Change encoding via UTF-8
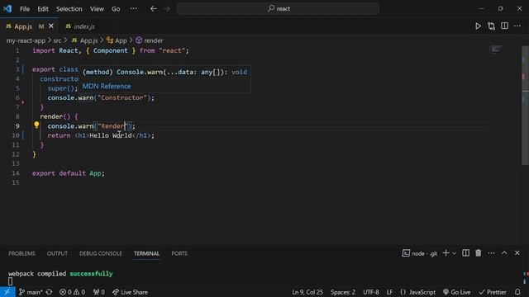The height and width of the screenshot is (297, 529). click(371, 292)
